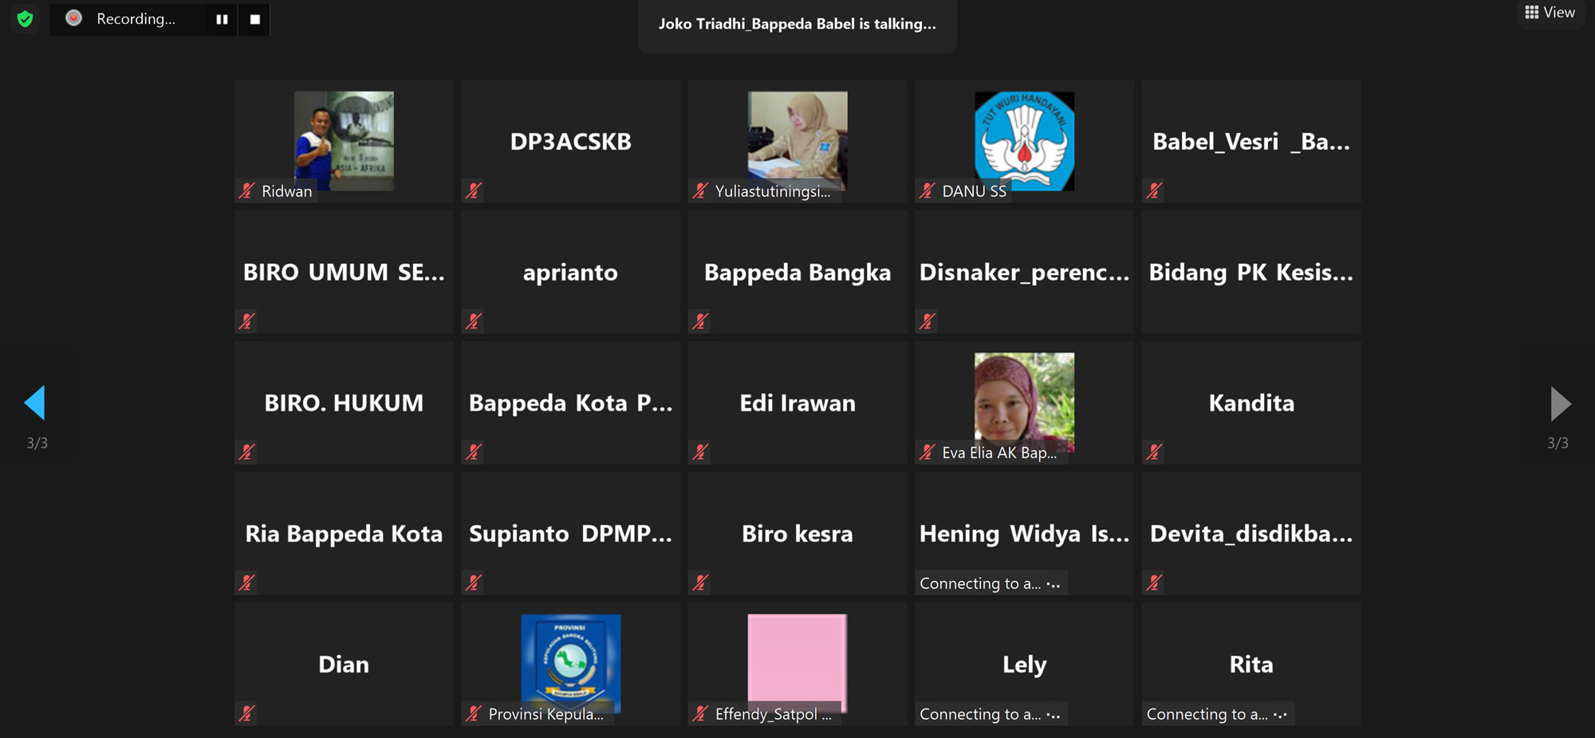Select the Eva Elia AK Bap photo
1595x738 pixels.
(1024, 402)
